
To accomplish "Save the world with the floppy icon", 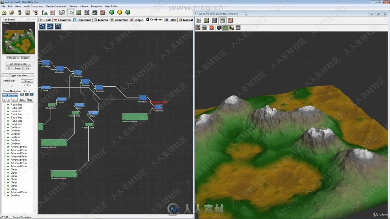I will click(27, 12).
